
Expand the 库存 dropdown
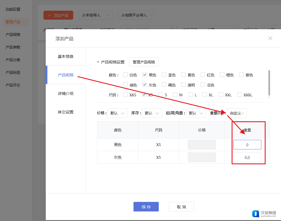[x=152, y=113]
